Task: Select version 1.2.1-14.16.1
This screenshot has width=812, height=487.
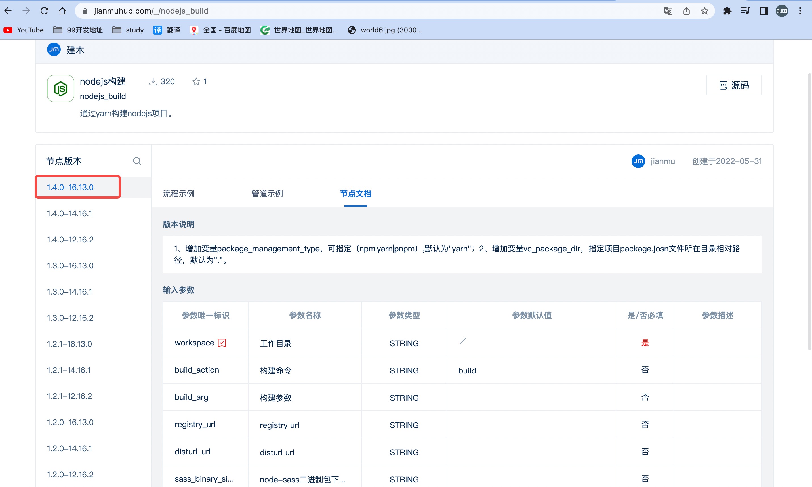Action: 69,370
